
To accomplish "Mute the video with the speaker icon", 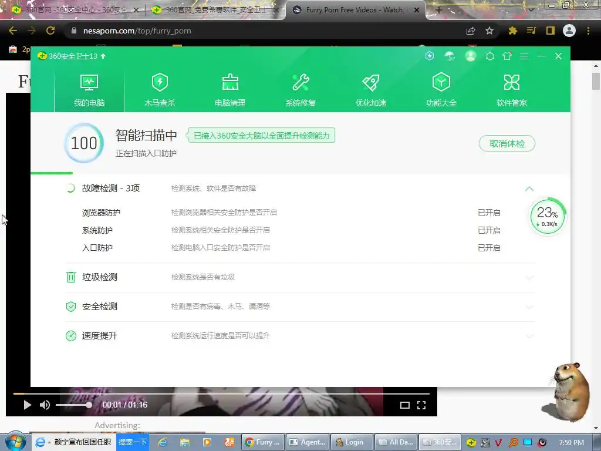I will pyautogui.click(x=45, y=405).
